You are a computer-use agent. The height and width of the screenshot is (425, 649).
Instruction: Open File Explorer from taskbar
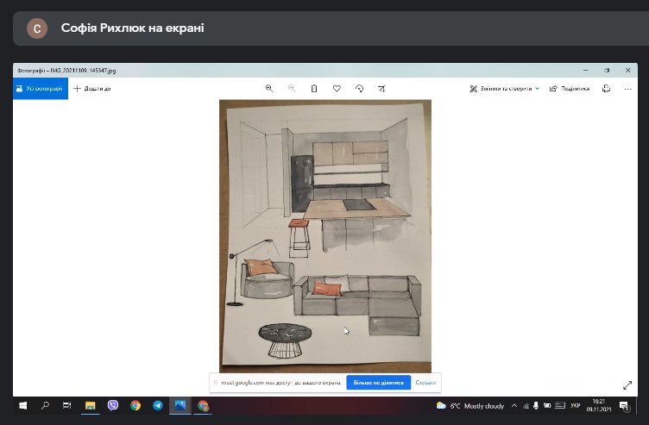(91, 405)
